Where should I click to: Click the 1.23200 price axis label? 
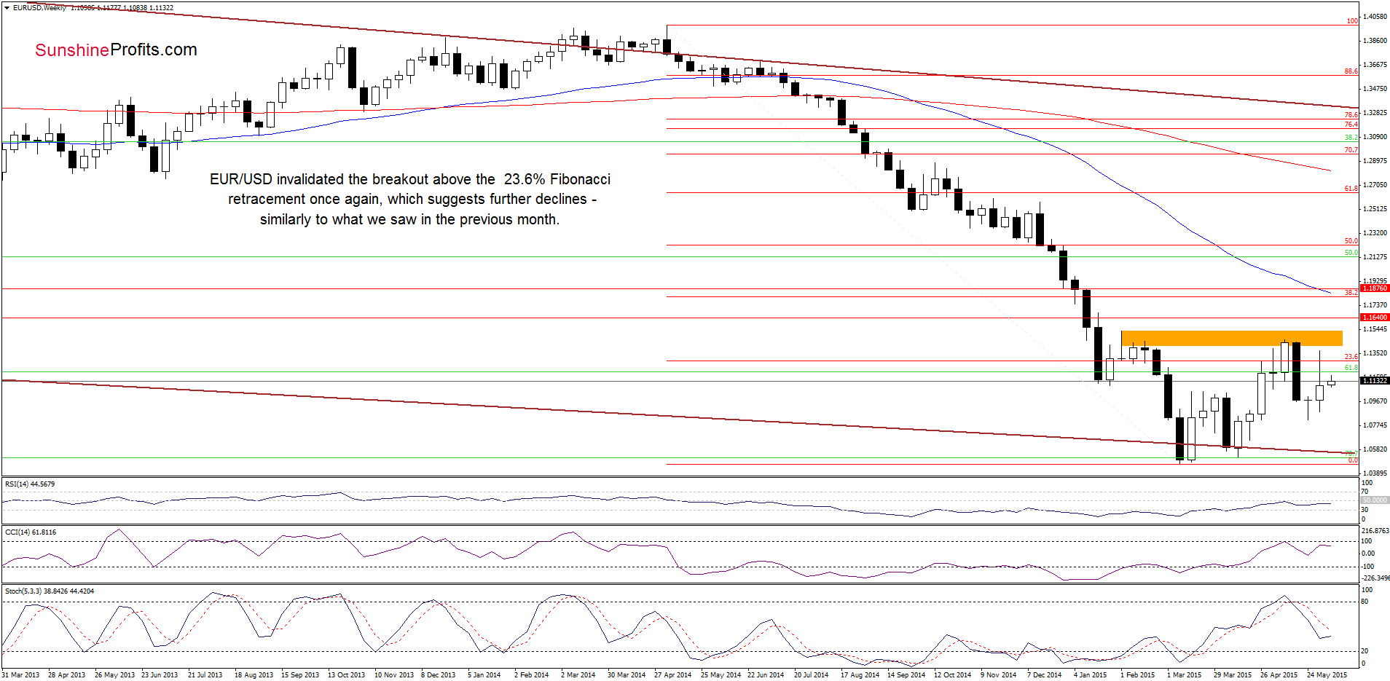coord(1375,232)
